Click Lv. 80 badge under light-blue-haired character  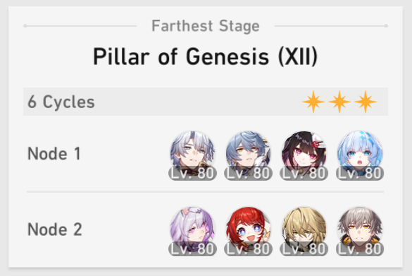point(360,173)
